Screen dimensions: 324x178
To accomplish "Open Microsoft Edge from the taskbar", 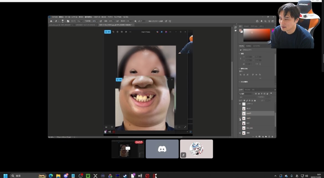I will (51, 176).
